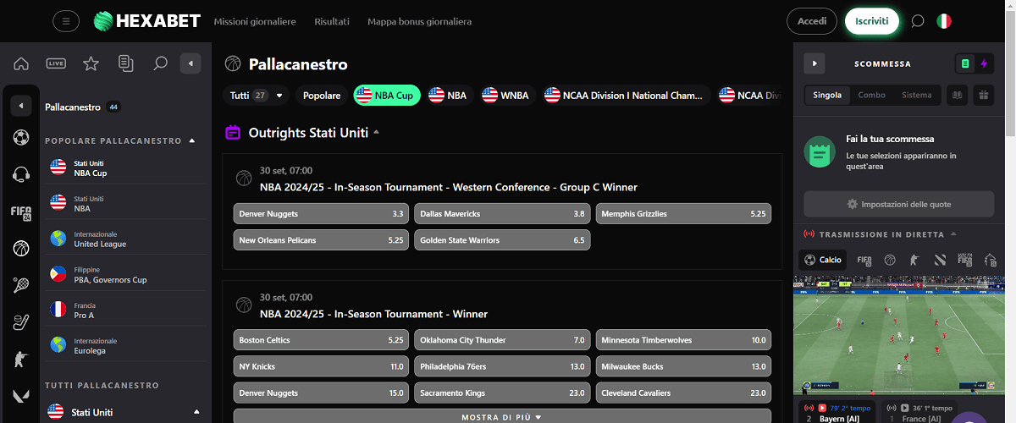The image size is (1016, 423).
Task: Go to the home icon in sidebar toolbar
Action: coord(21,63)
